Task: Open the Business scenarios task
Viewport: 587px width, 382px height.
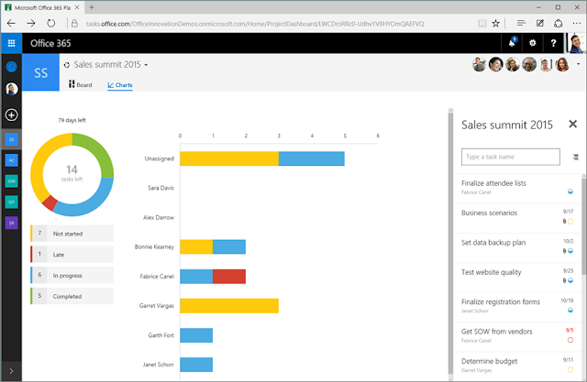Action: click(x=517, y=218)
